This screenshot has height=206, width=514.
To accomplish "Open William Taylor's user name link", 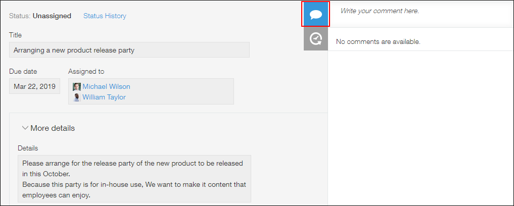I will click(104, 97).
